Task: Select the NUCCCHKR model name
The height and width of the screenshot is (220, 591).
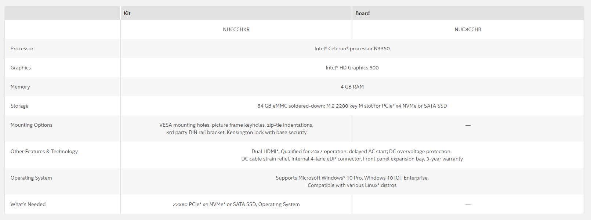Action: pos(236,29)
